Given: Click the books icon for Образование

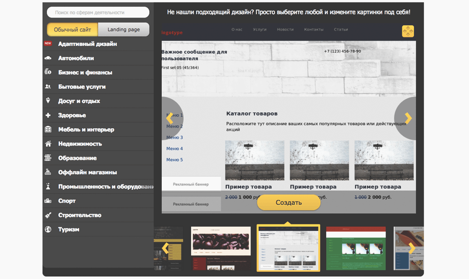Looking at the screenshot, I should point(48,158).
